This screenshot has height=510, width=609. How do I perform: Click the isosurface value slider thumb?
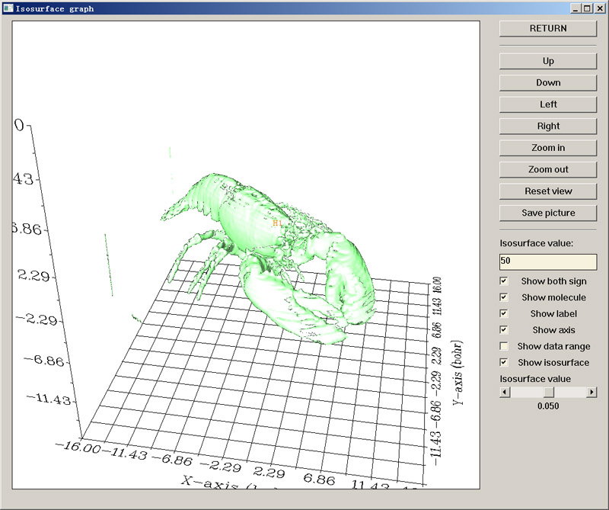[x=548, y=392]
